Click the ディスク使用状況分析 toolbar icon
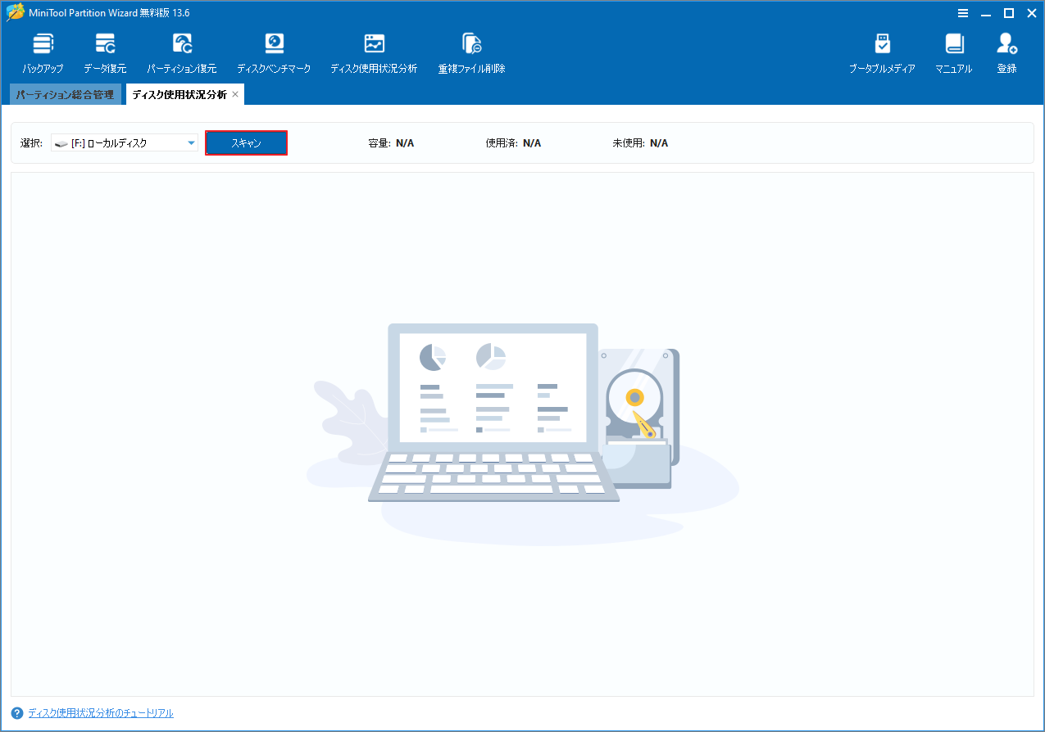Screen dimensions: 1045x732 pyautogui.click(x=374, y=51)
